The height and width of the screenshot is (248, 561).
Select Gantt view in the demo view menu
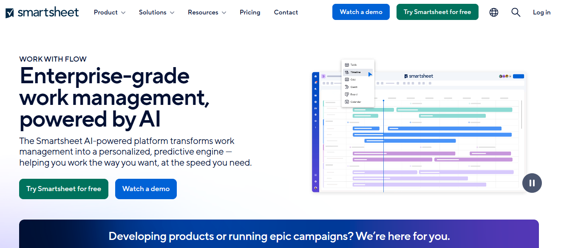(x=358, y=87)
